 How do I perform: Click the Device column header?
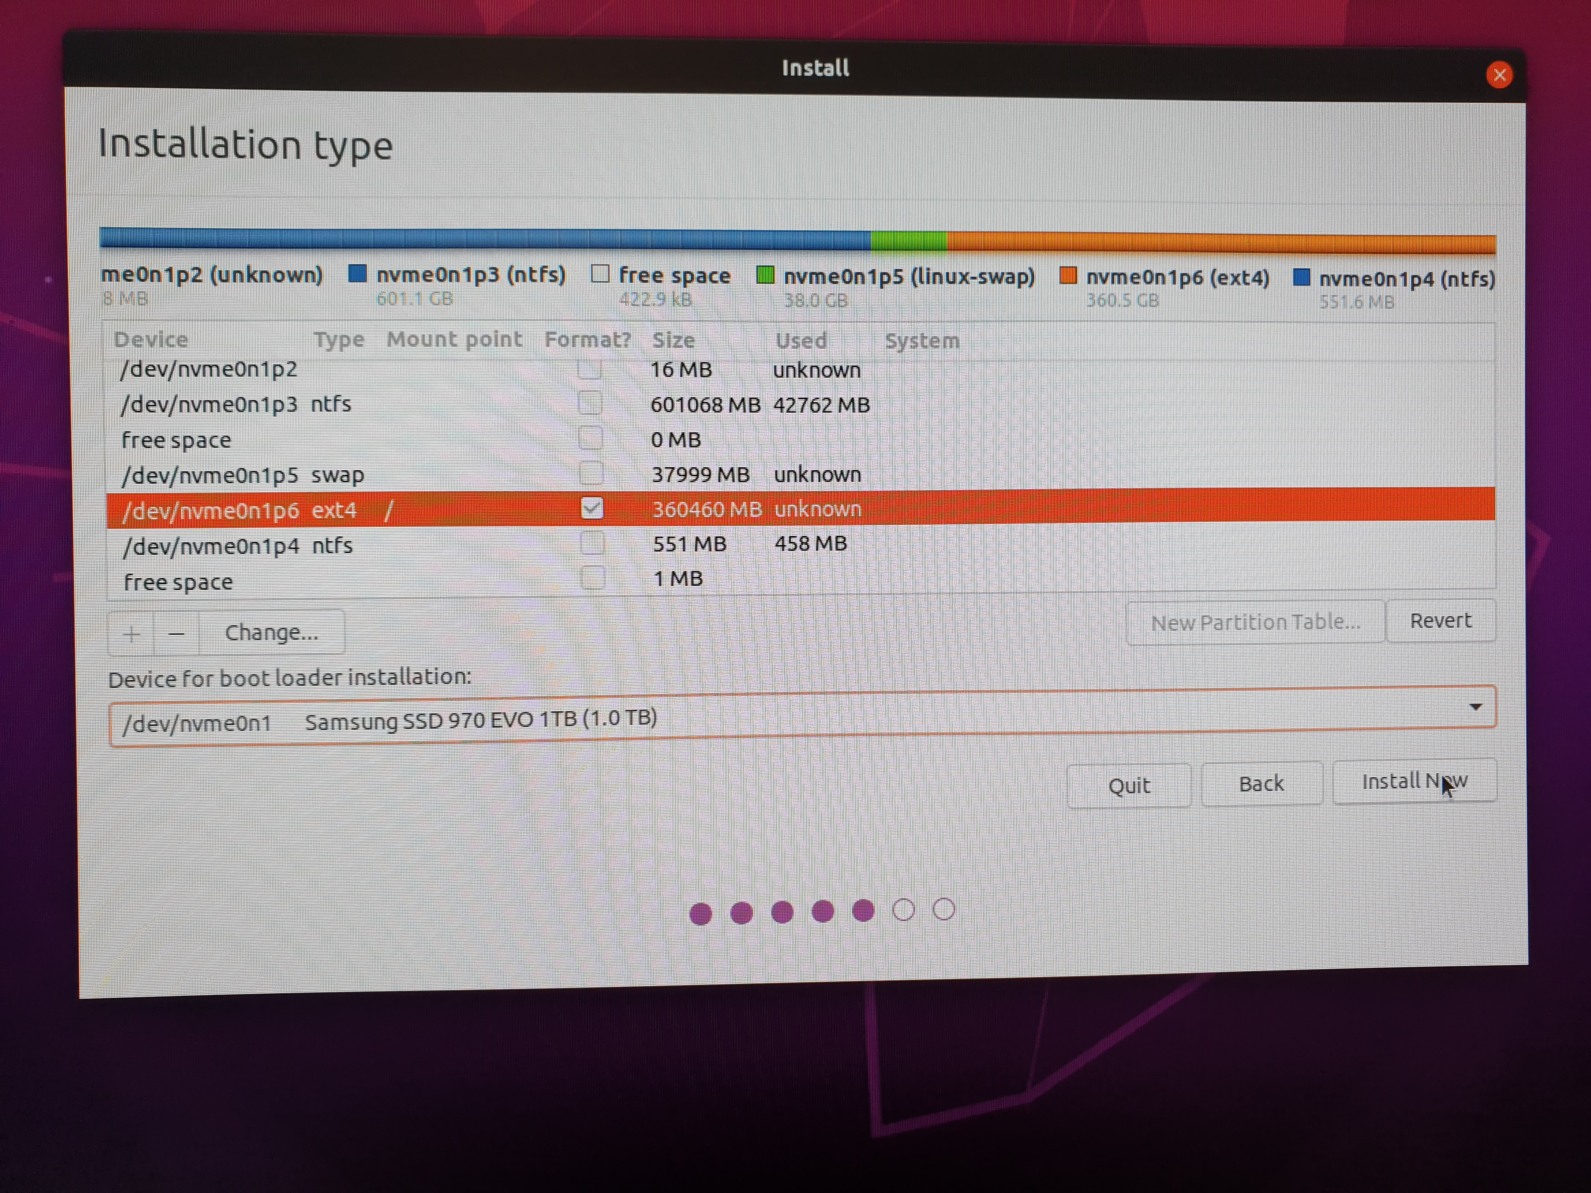click(150, 339)
